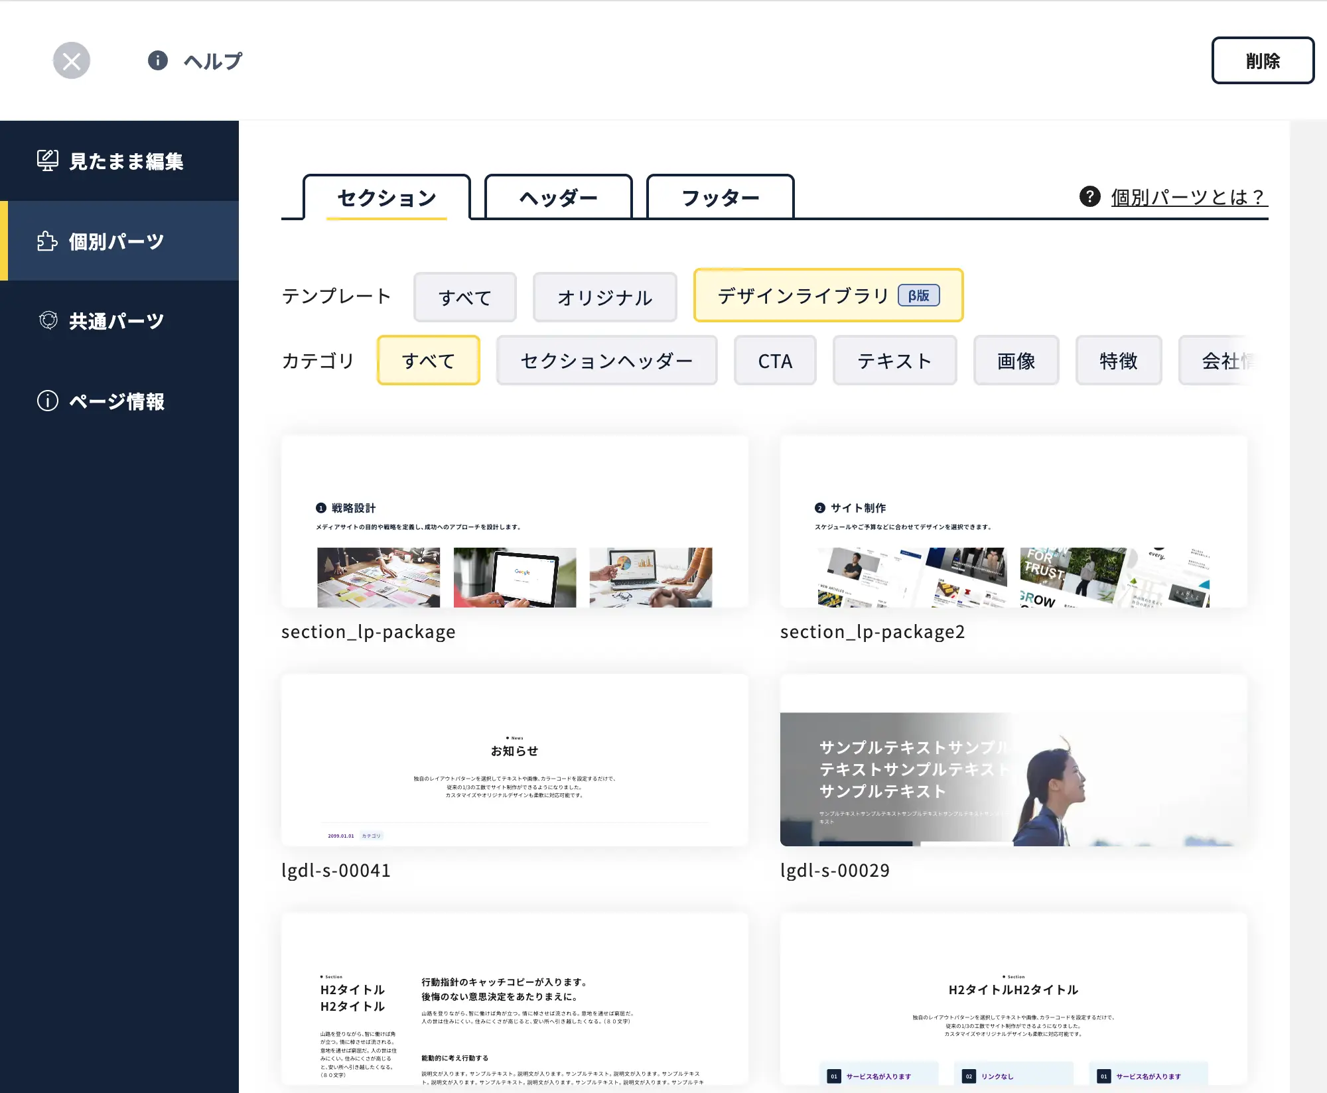Click the 個別パーツ puzzle piece icon
Image resolution: width=1327 pixels, height=1093 pixels.
[47, 241]
